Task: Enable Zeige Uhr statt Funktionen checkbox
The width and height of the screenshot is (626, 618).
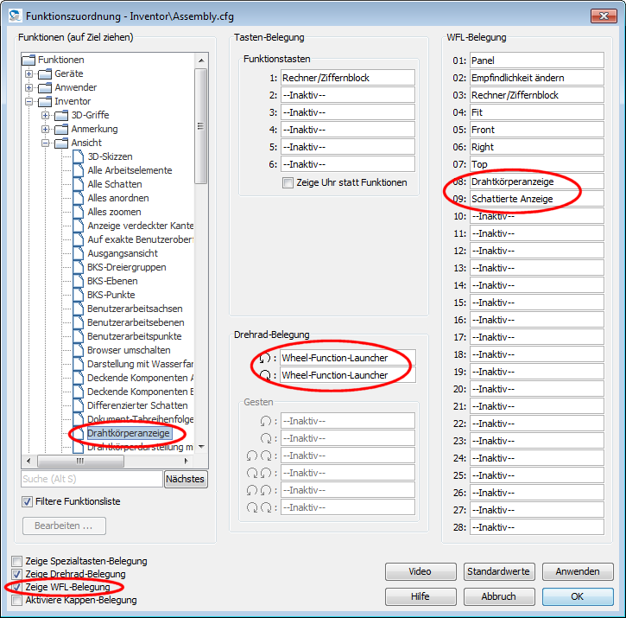Action: coord(288,183)
